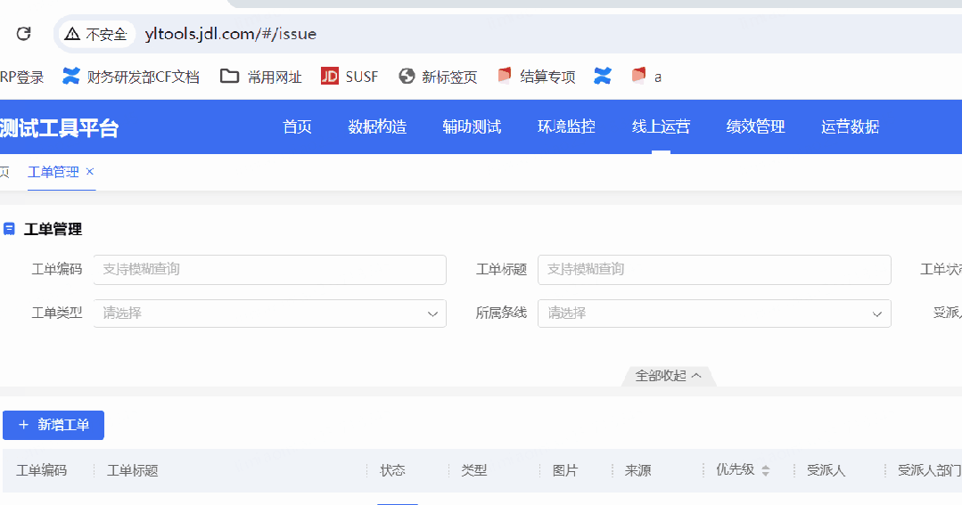Click the address bar URL

click(x=231, y=34)
